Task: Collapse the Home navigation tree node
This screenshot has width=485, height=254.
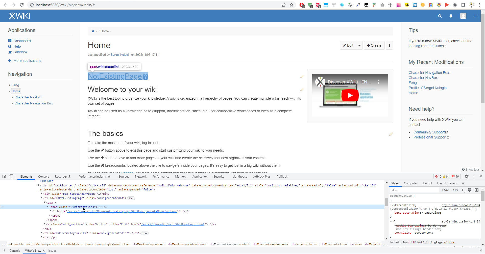Action: pos(10,91)
